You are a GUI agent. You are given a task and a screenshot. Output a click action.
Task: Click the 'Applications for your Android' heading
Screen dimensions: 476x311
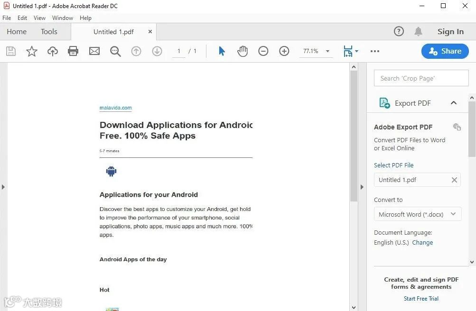[149, 194]
